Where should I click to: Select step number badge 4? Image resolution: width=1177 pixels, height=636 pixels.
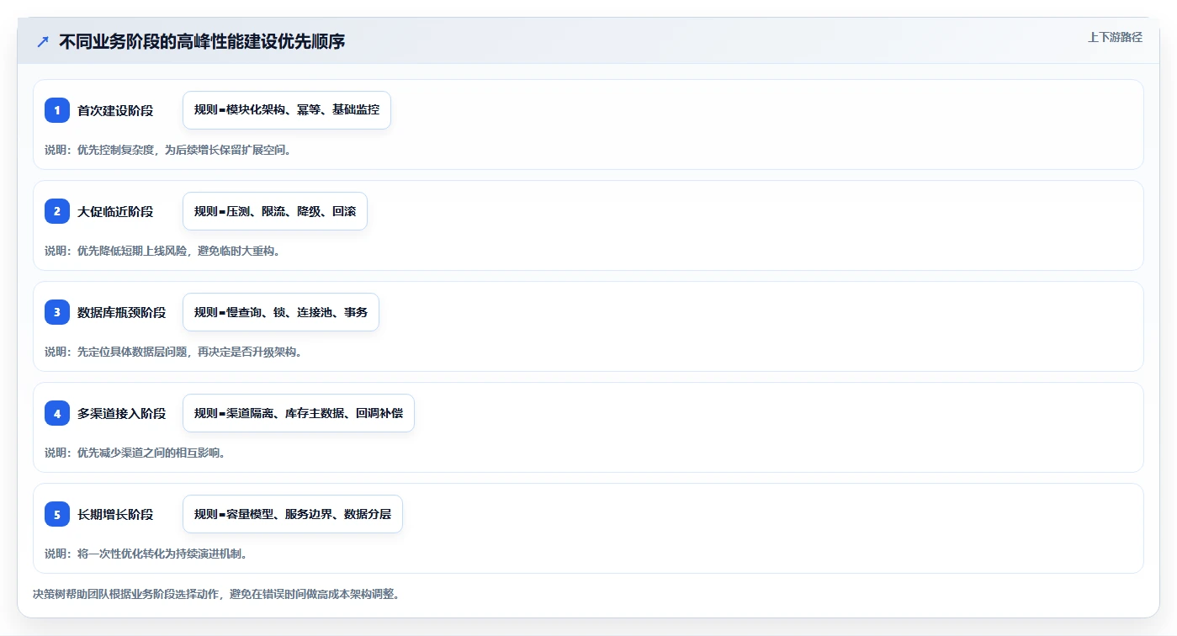[57, 413]
